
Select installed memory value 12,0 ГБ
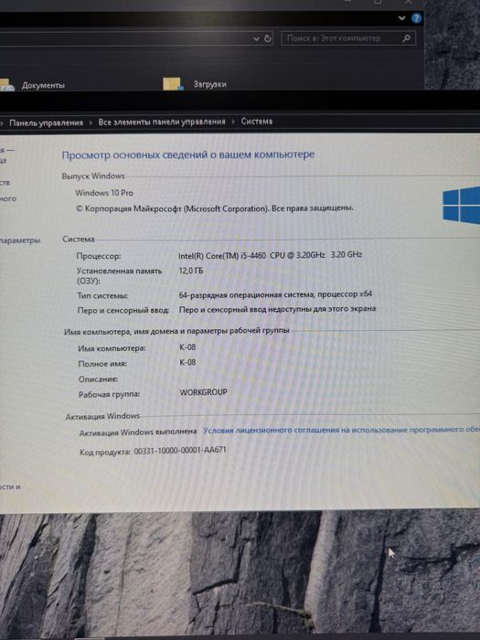coord(190,271)
